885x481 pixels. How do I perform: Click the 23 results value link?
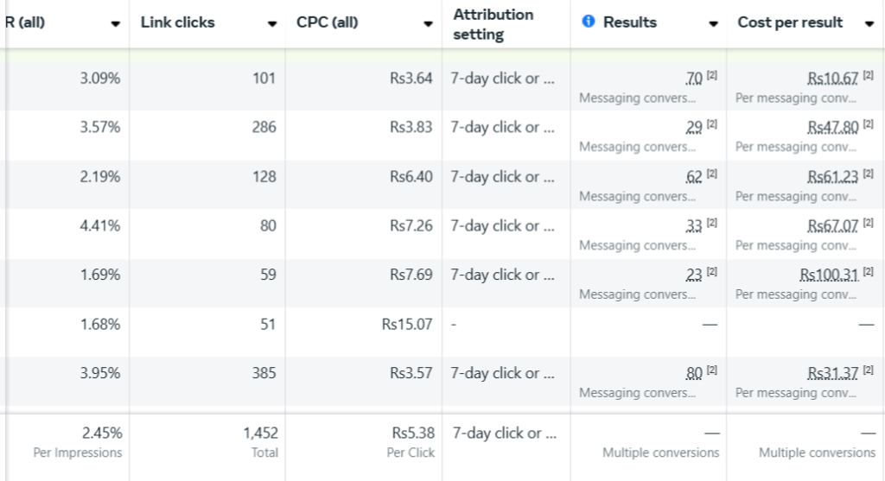tap(694, 275)
